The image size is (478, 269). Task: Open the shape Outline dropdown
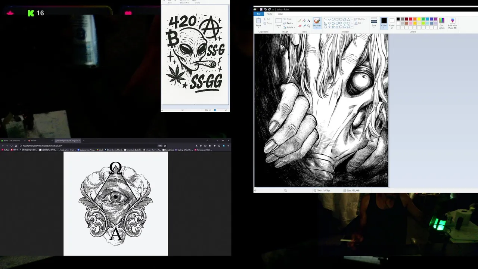click(360, 19)
